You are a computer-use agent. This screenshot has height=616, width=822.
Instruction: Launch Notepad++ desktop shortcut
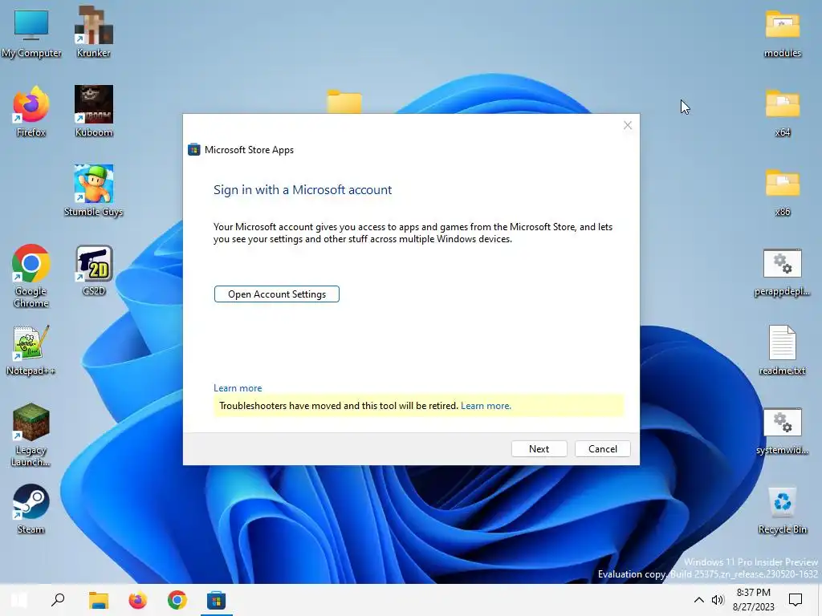click(x=31, y=351)
